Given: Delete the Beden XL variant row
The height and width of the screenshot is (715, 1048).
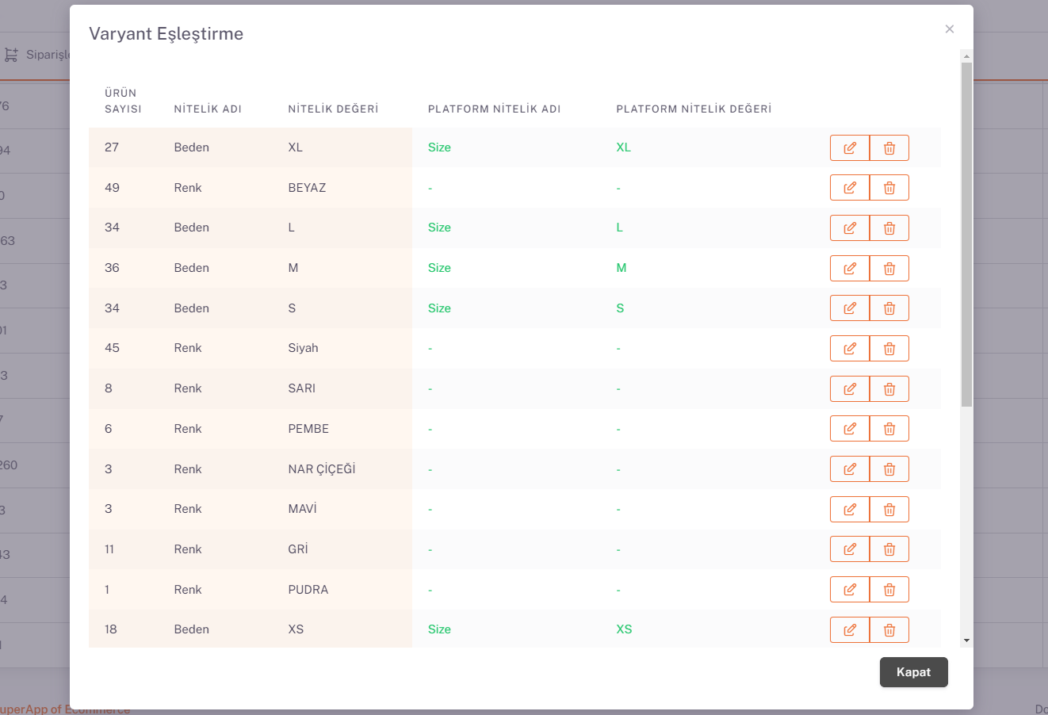Looking at the screenshot, I should [889, 147].
